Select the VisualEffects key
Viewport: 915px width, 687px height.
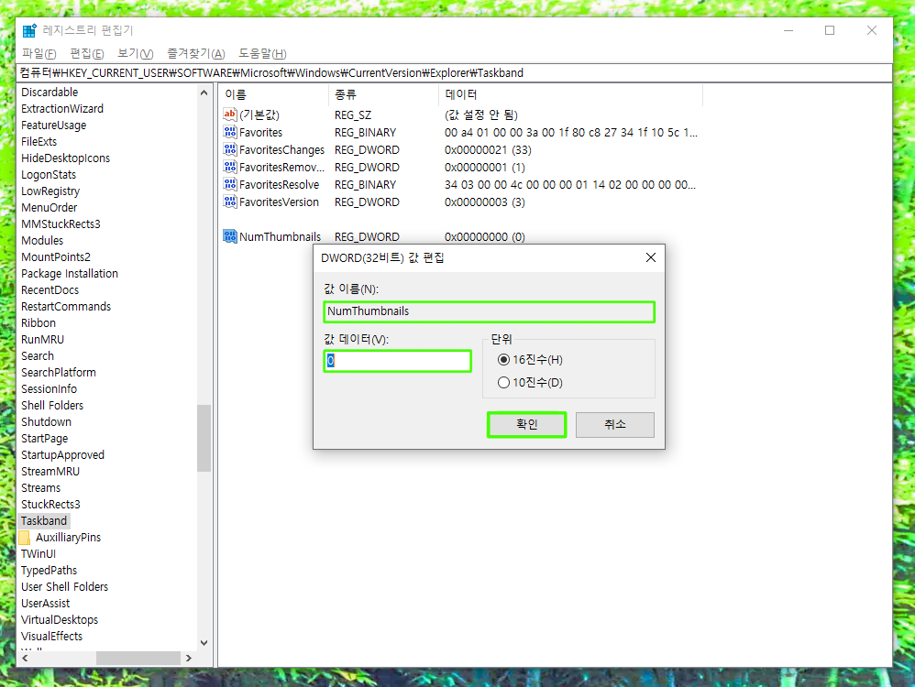coord(52,637)
